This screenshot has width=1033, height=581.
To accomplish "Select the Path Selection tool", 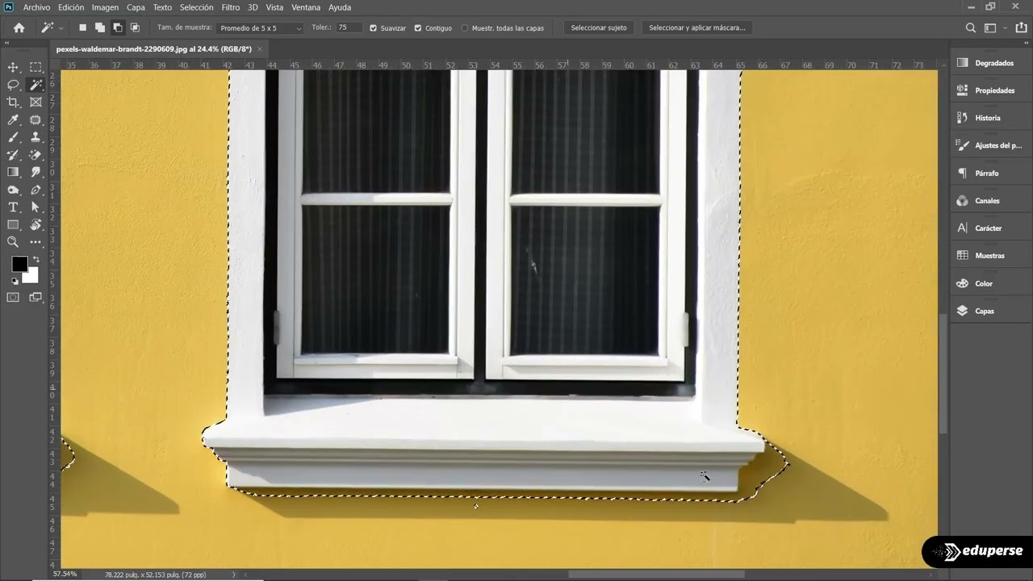I will pos(36,208).
